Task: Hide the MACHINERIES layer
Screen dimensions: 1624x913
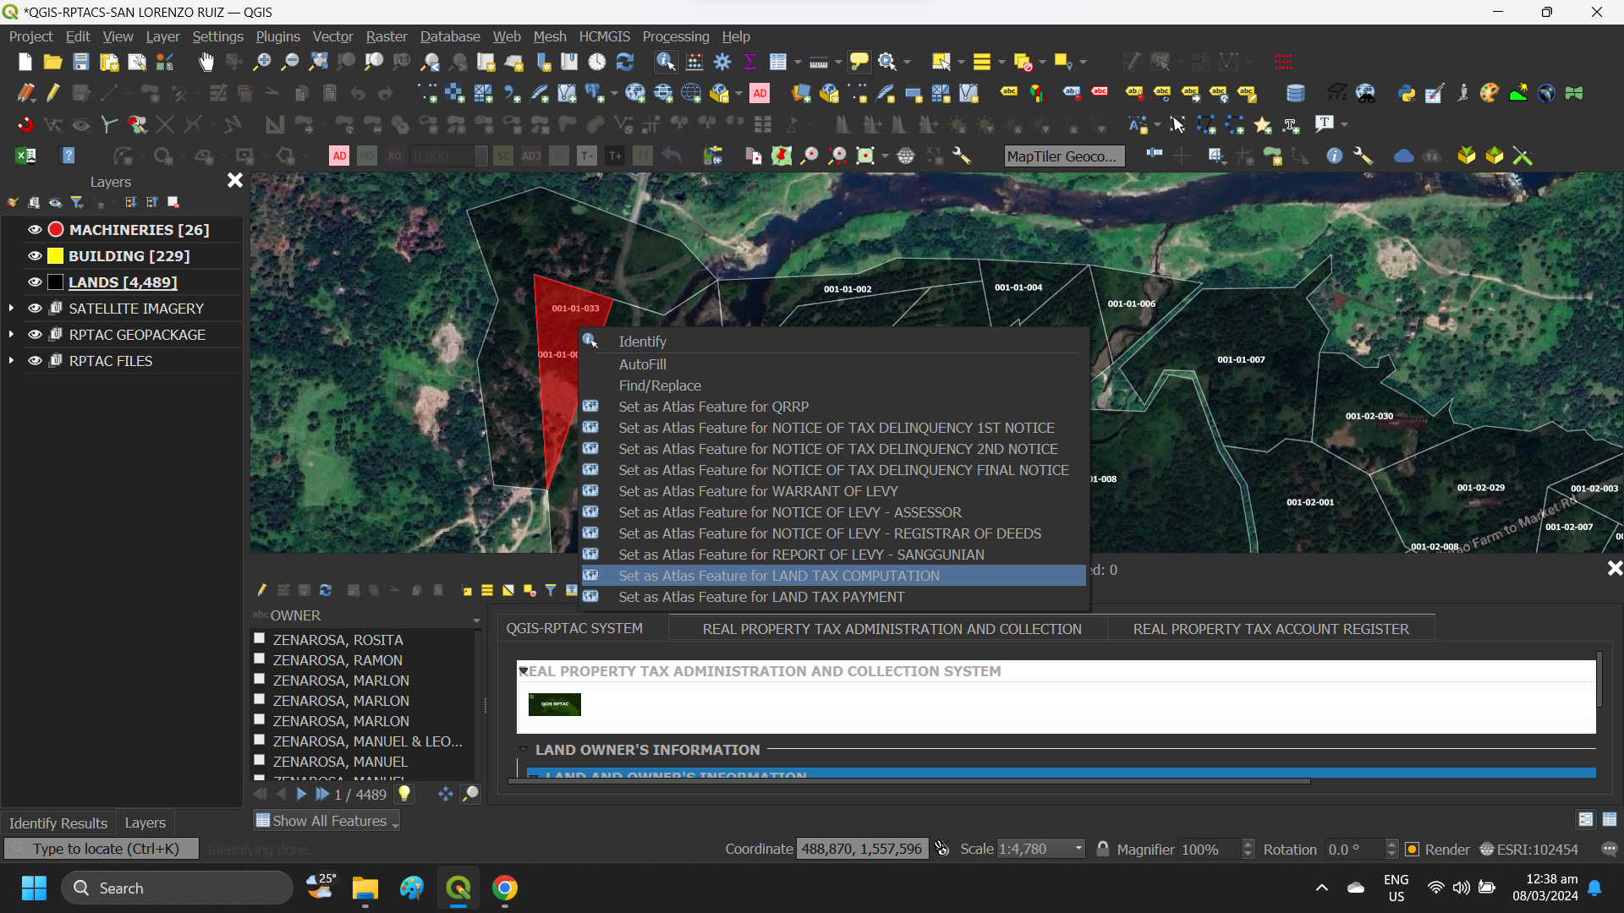Action: (x=35, y=229)
